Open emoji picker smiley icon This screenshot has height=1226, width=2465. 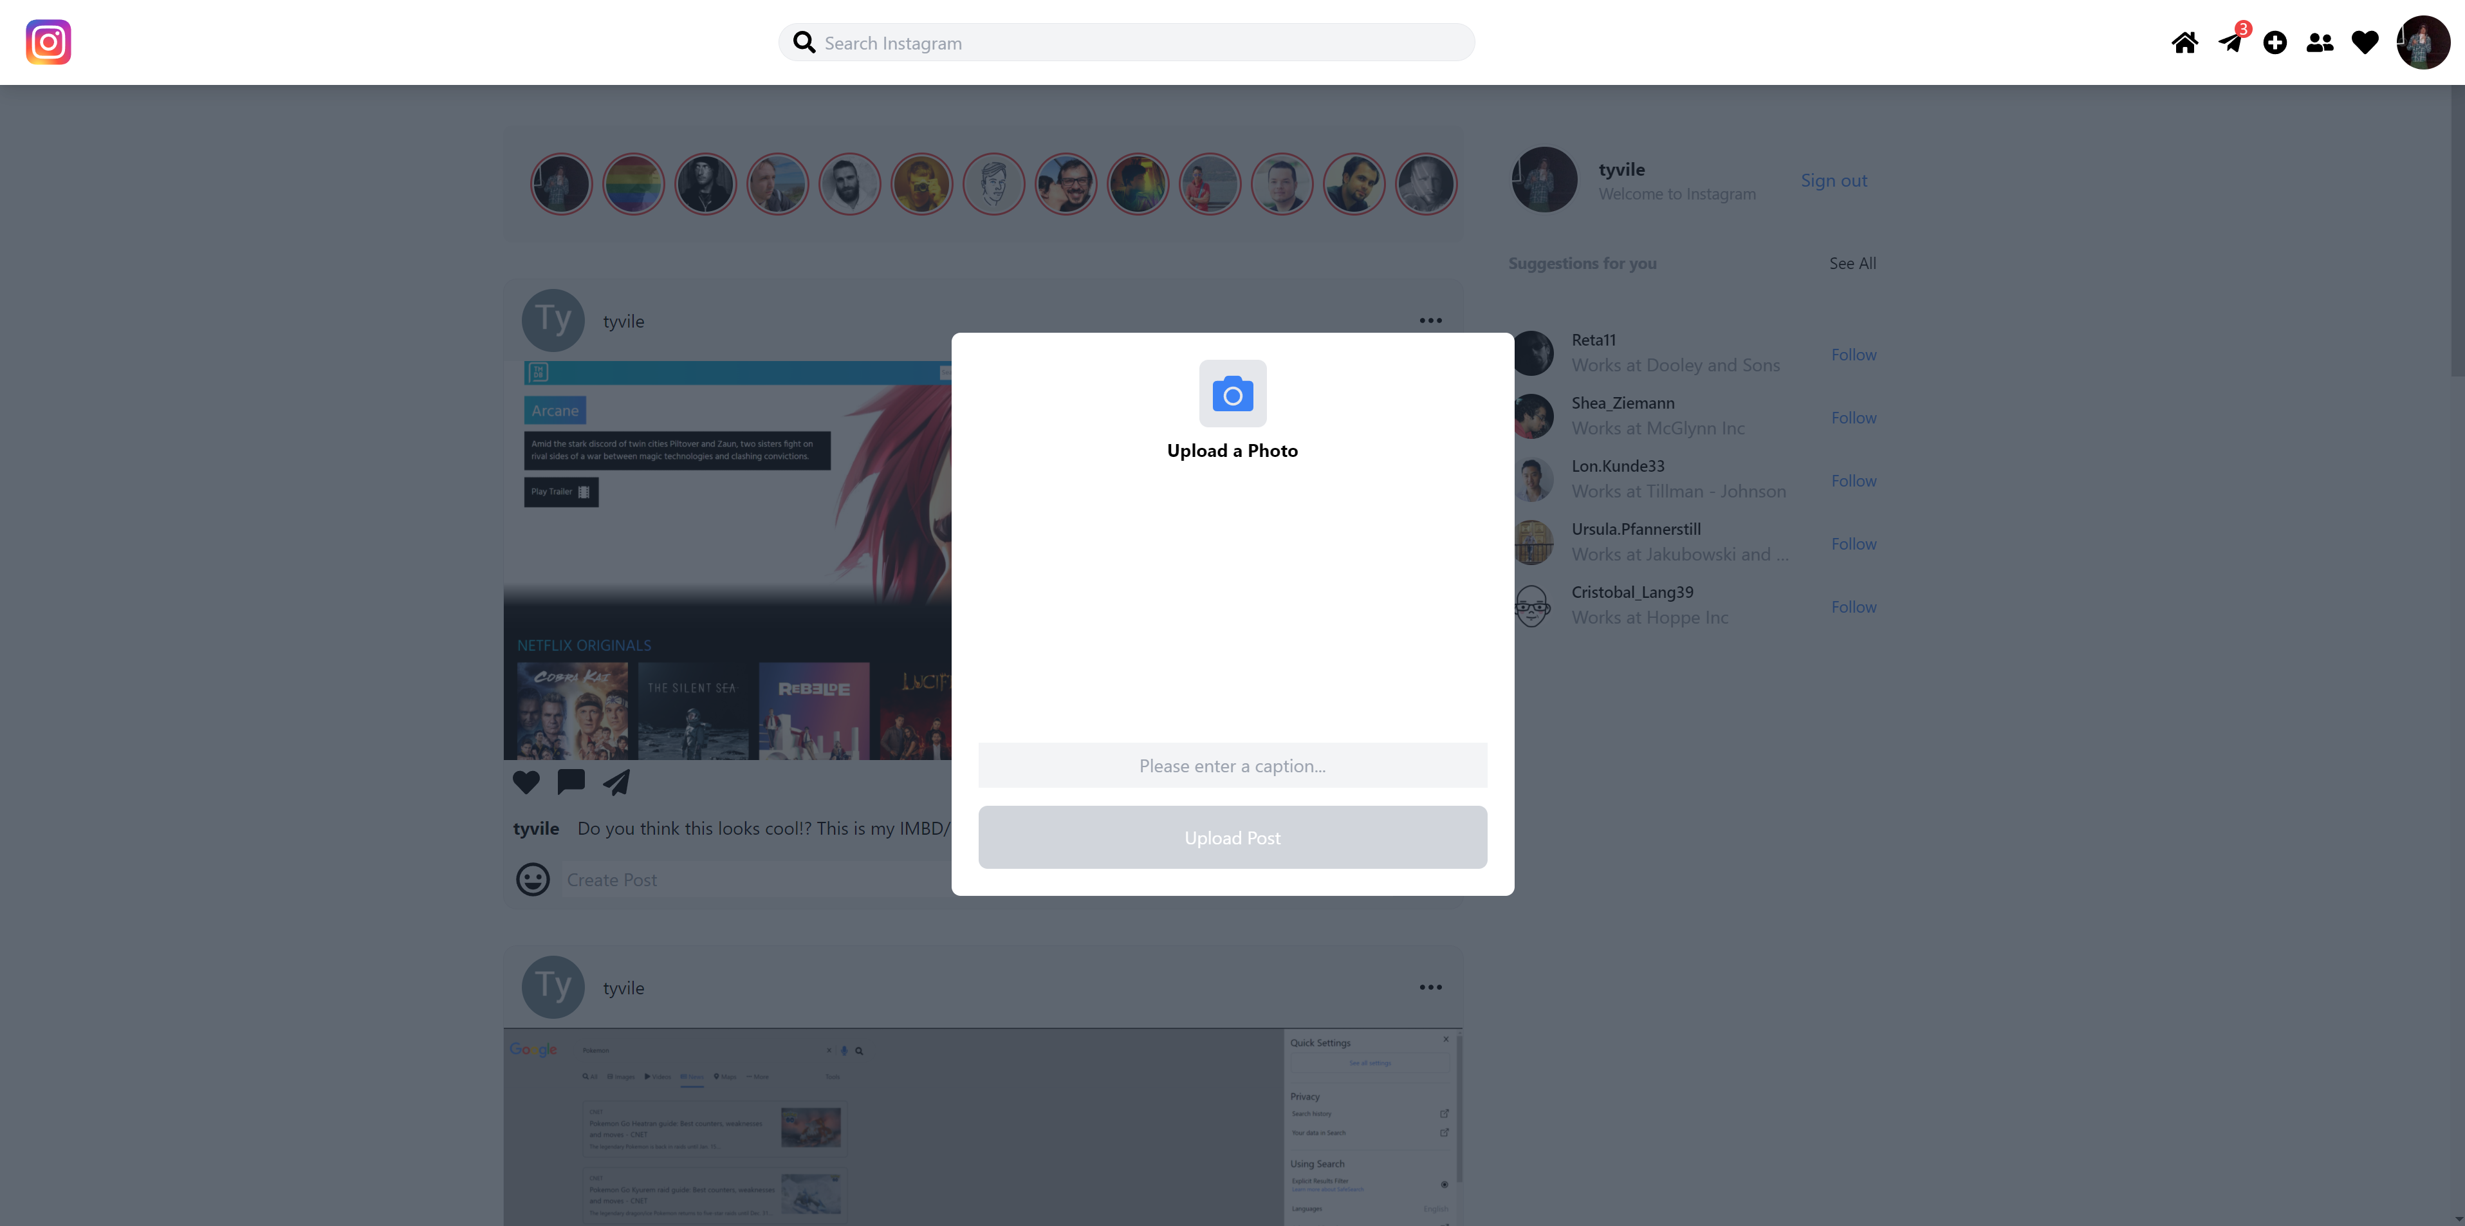(x=533, y=880)
